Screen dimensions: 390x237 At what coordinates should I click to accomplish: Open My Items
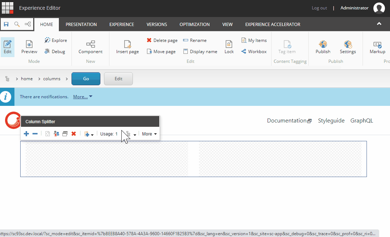(254, 40)
